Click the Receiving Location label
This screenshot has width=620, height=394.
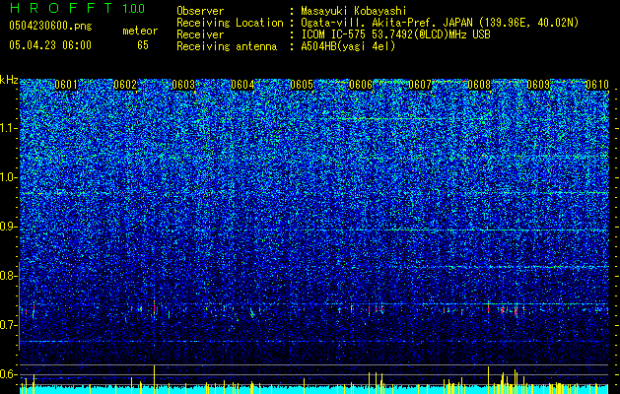[x=230, y=23]
